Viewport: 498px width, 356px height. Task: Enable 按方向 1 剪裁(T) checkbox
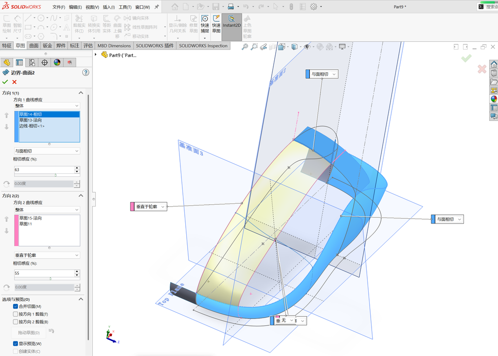pos(15,314)
